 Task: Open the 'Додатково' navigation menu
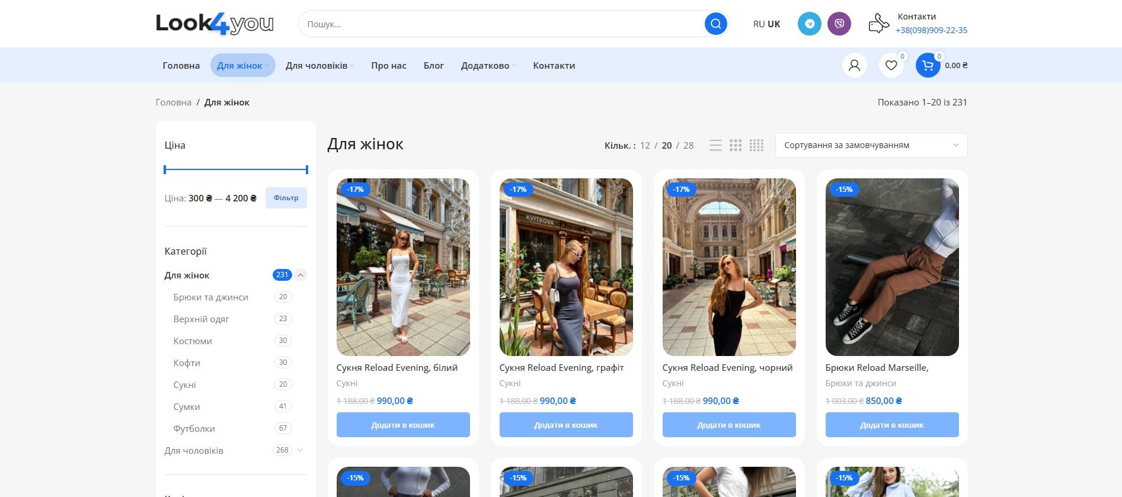pos(488,65)
